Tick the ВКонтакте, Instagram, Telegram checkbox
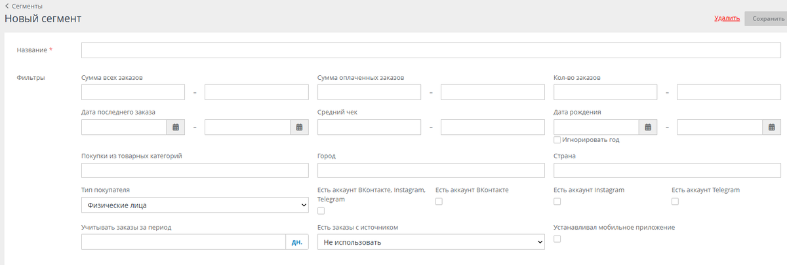This screenshot has height=265, width=787. point(321,211)
